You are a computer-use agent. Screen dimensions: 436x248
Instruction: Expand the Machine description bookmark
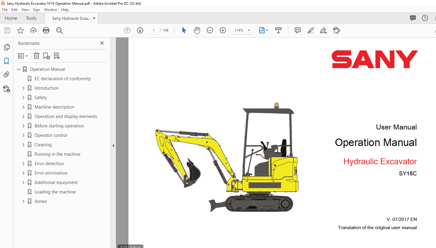coord(23,107)
